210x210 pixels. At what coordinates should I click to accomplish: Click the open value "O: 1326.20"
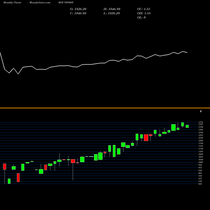(78, 9)
